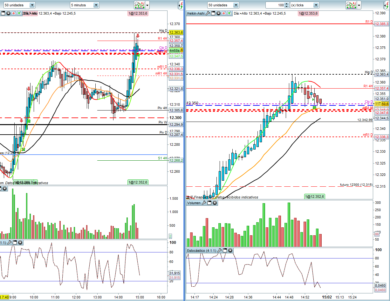Image resolution: width=390 pixels, height=301 pixels.
Task: Close the left price chart with the X icon
Action: [x=9, y=13]
